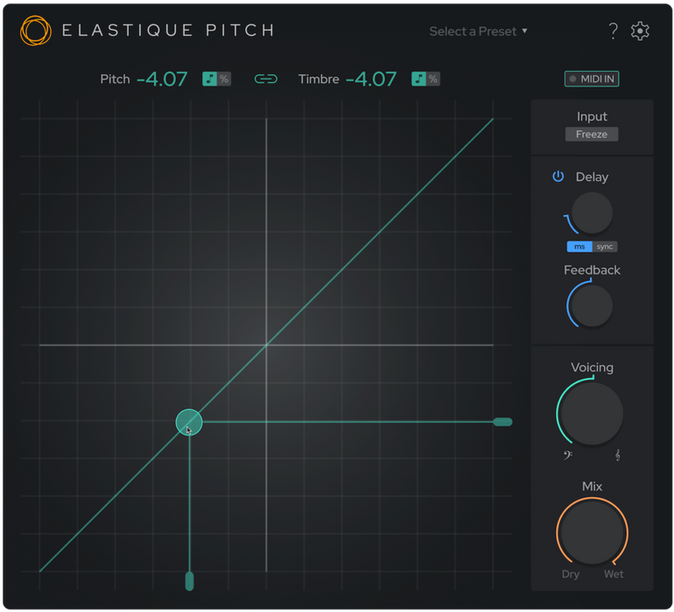Switch delay mode to ms
The height and width of the screenshot is (612, 674).
tap(579, 247)
